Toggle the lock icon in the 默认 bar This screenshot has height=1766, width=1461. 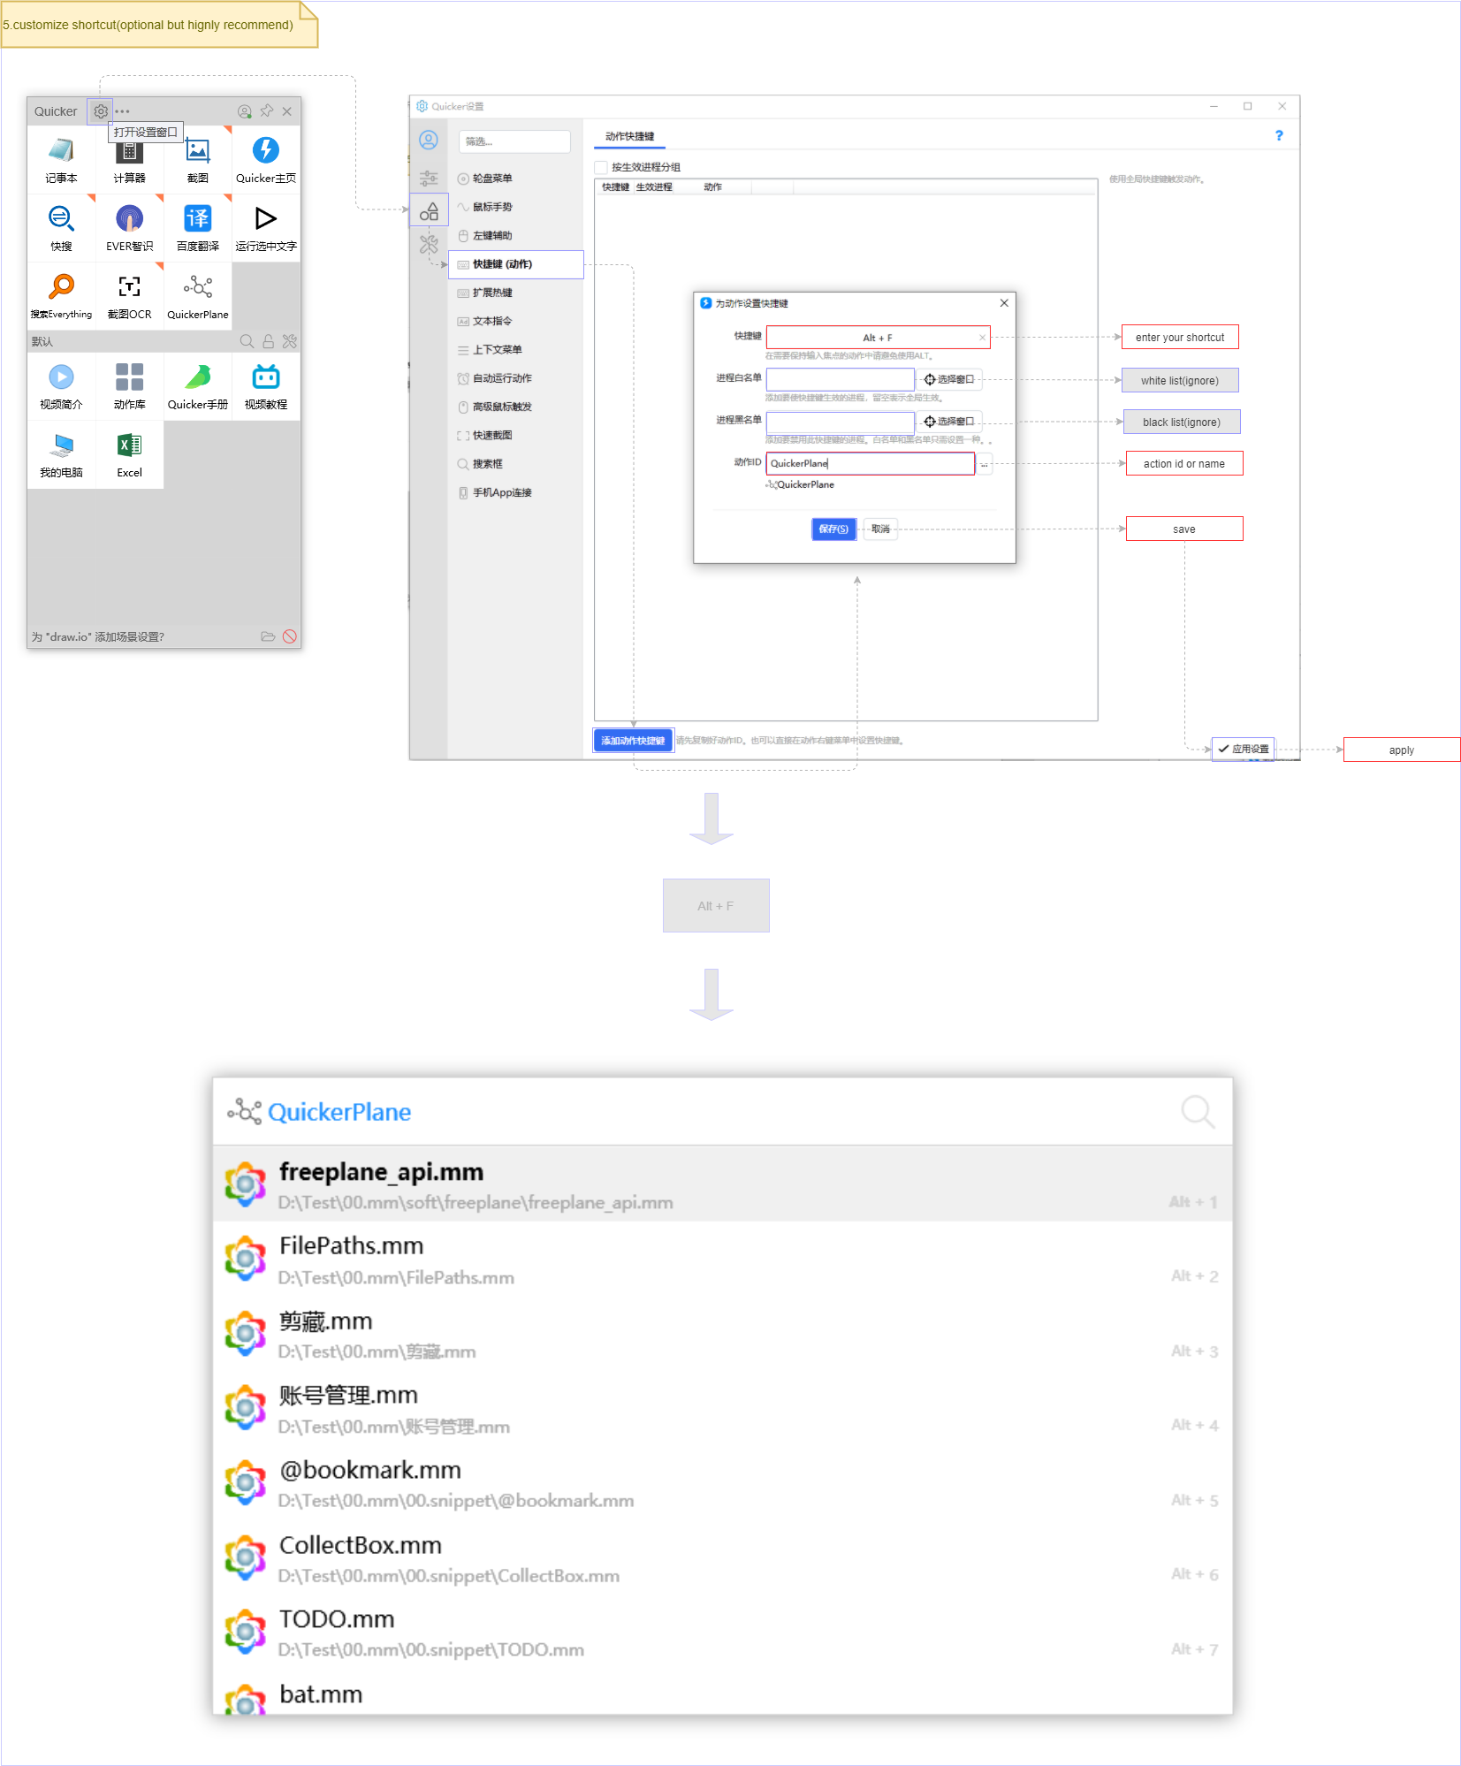click(x=268, y=341)
